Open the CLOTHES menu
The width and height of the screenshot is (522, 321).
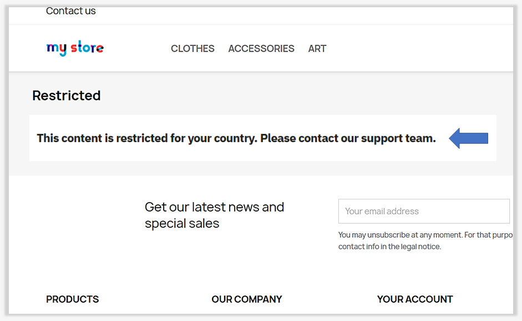(x=192, y=49)
